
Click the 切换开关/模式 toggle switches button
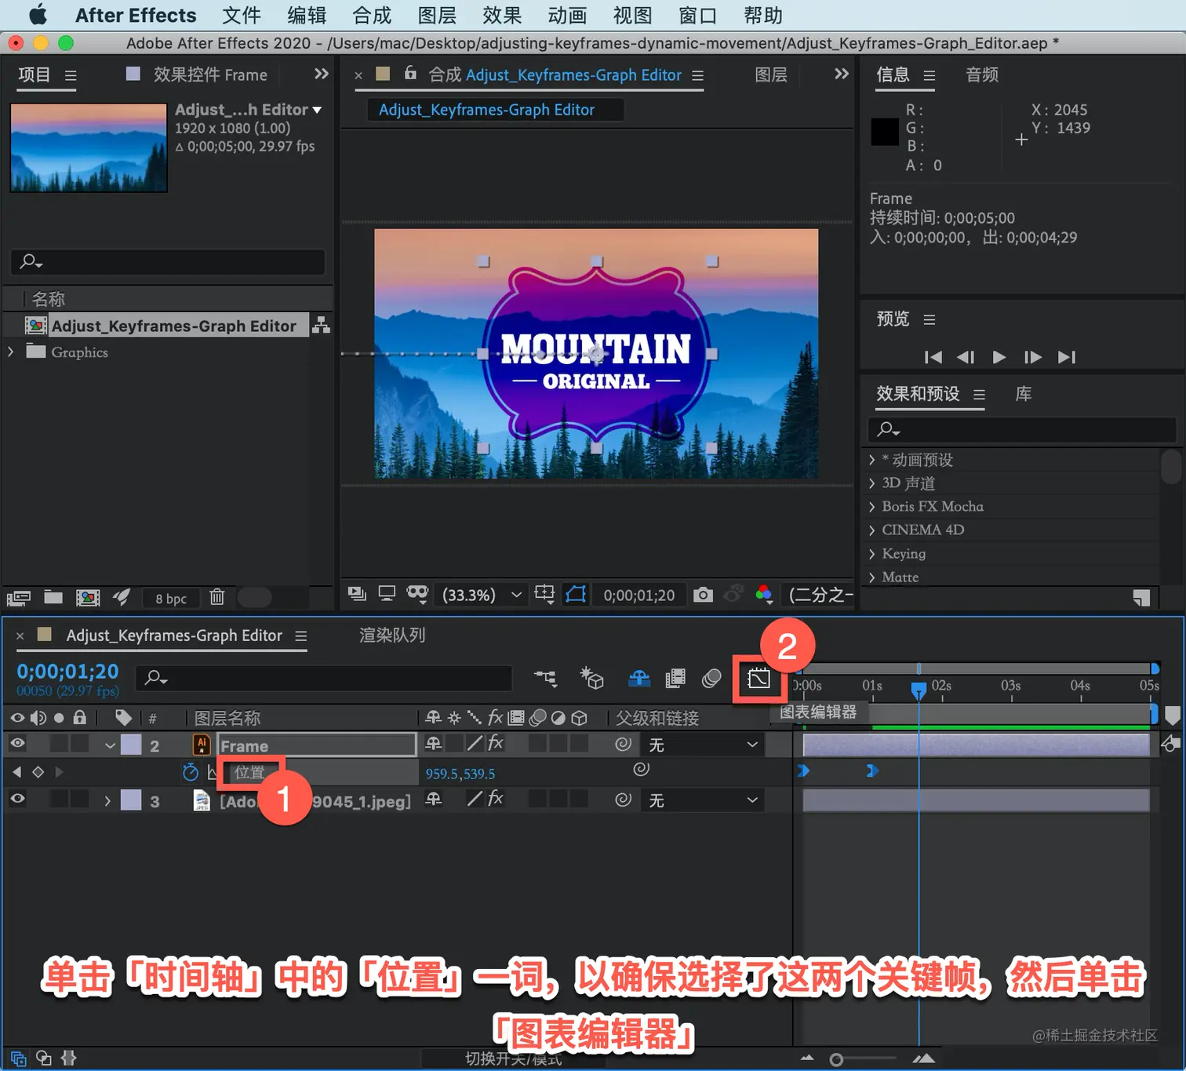[514, 1059]
